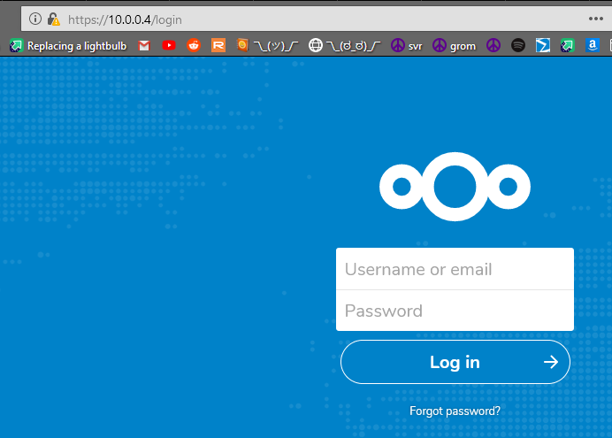Image resolution: width=612 pixels, height=438 pixels.
Task: Open the 'svr' peace-sign bookmark
Action: tap(407, 46)
